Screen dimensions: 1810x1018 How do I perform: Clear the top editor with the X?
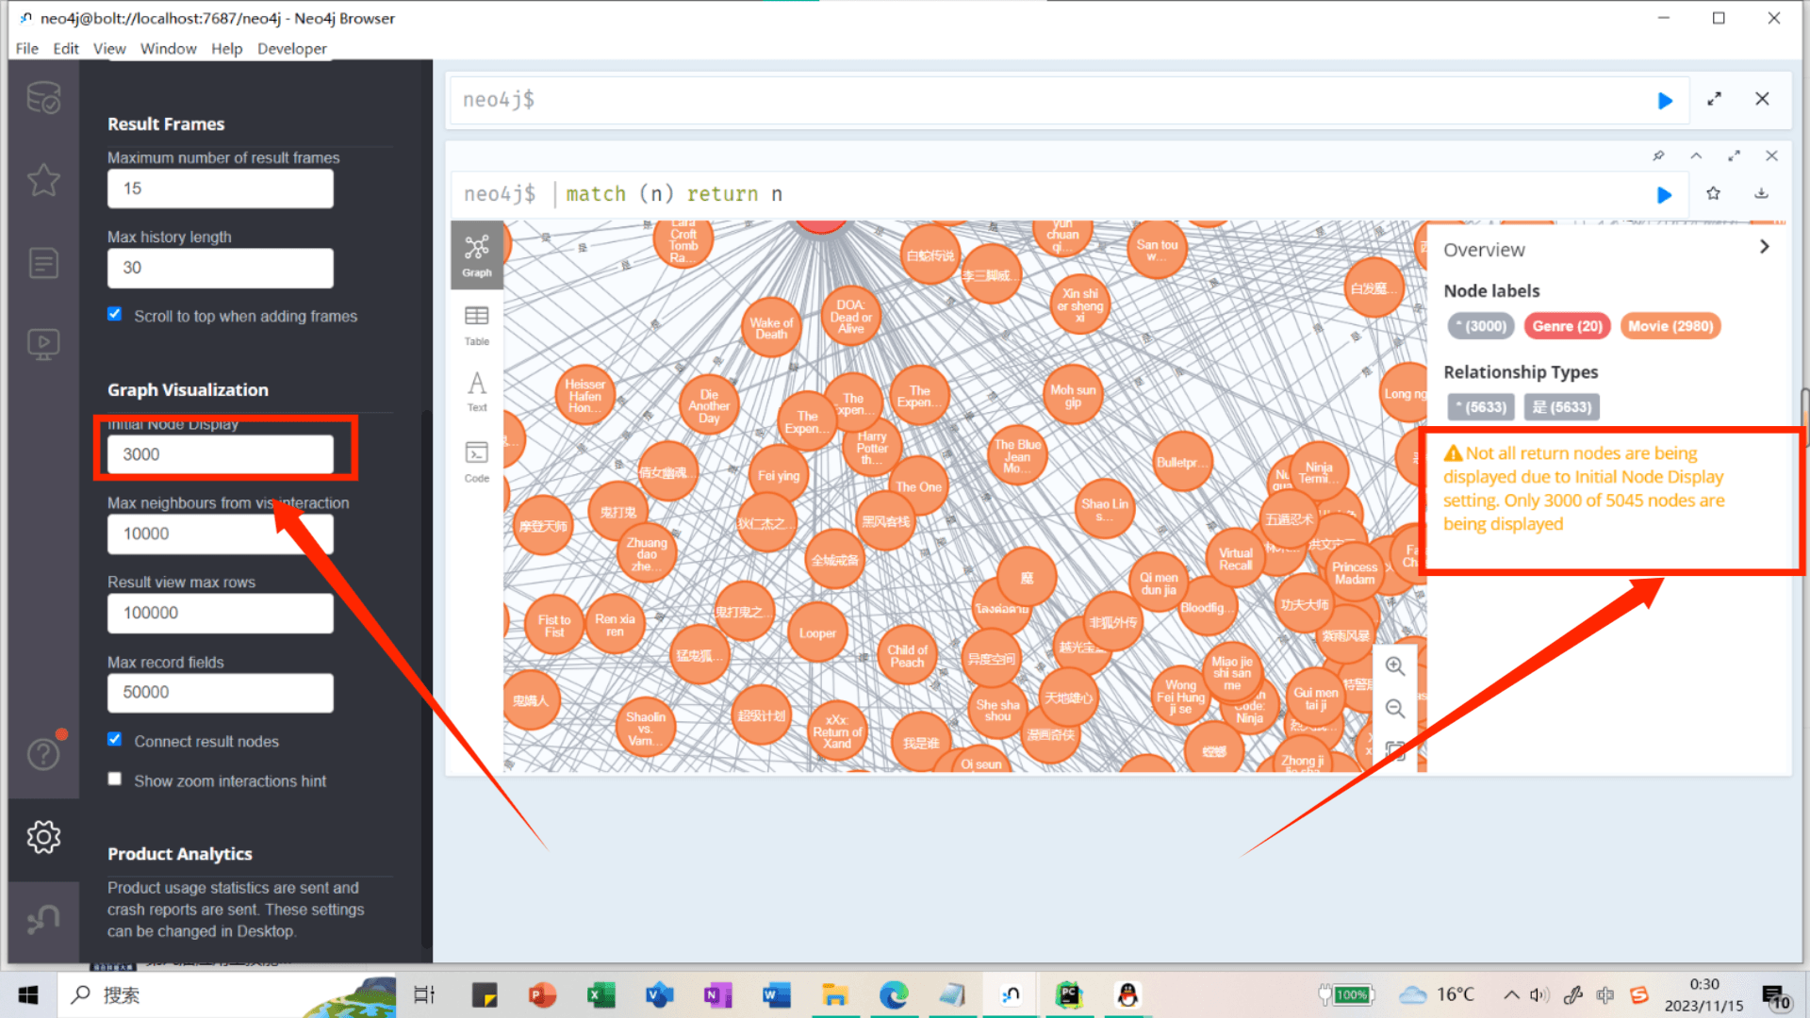tap(1762, 99)
